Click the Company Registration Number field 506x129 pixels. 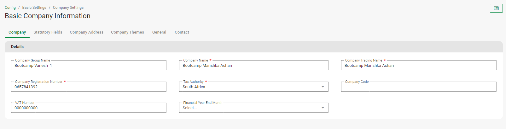tap(89, 87)
